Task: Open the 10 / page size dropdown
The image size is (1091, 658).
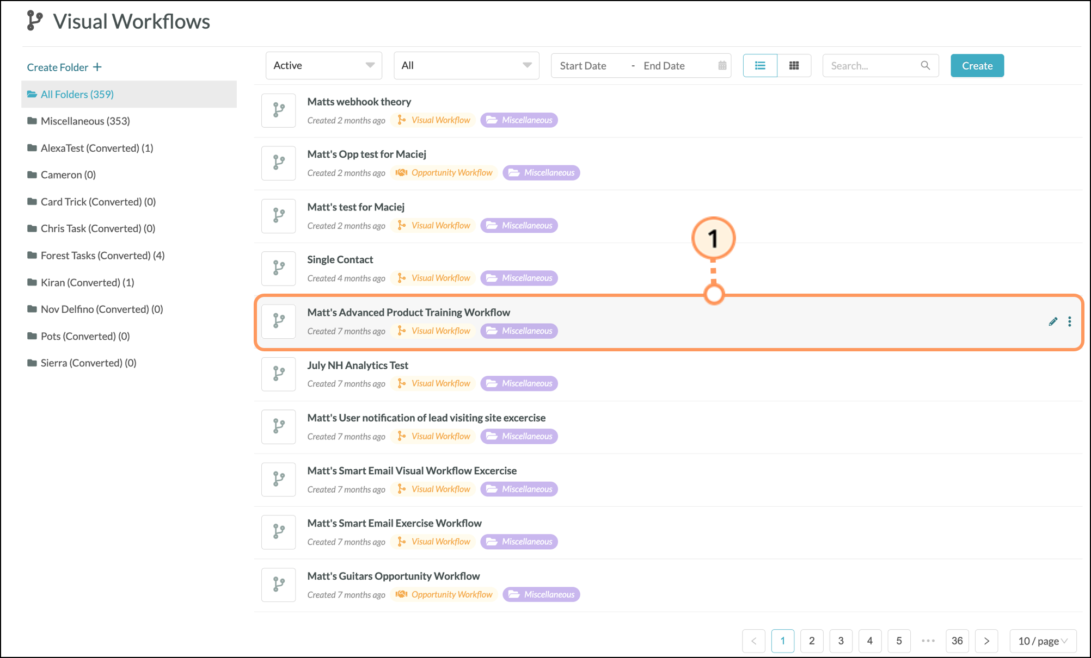Action: [1043, 641]
